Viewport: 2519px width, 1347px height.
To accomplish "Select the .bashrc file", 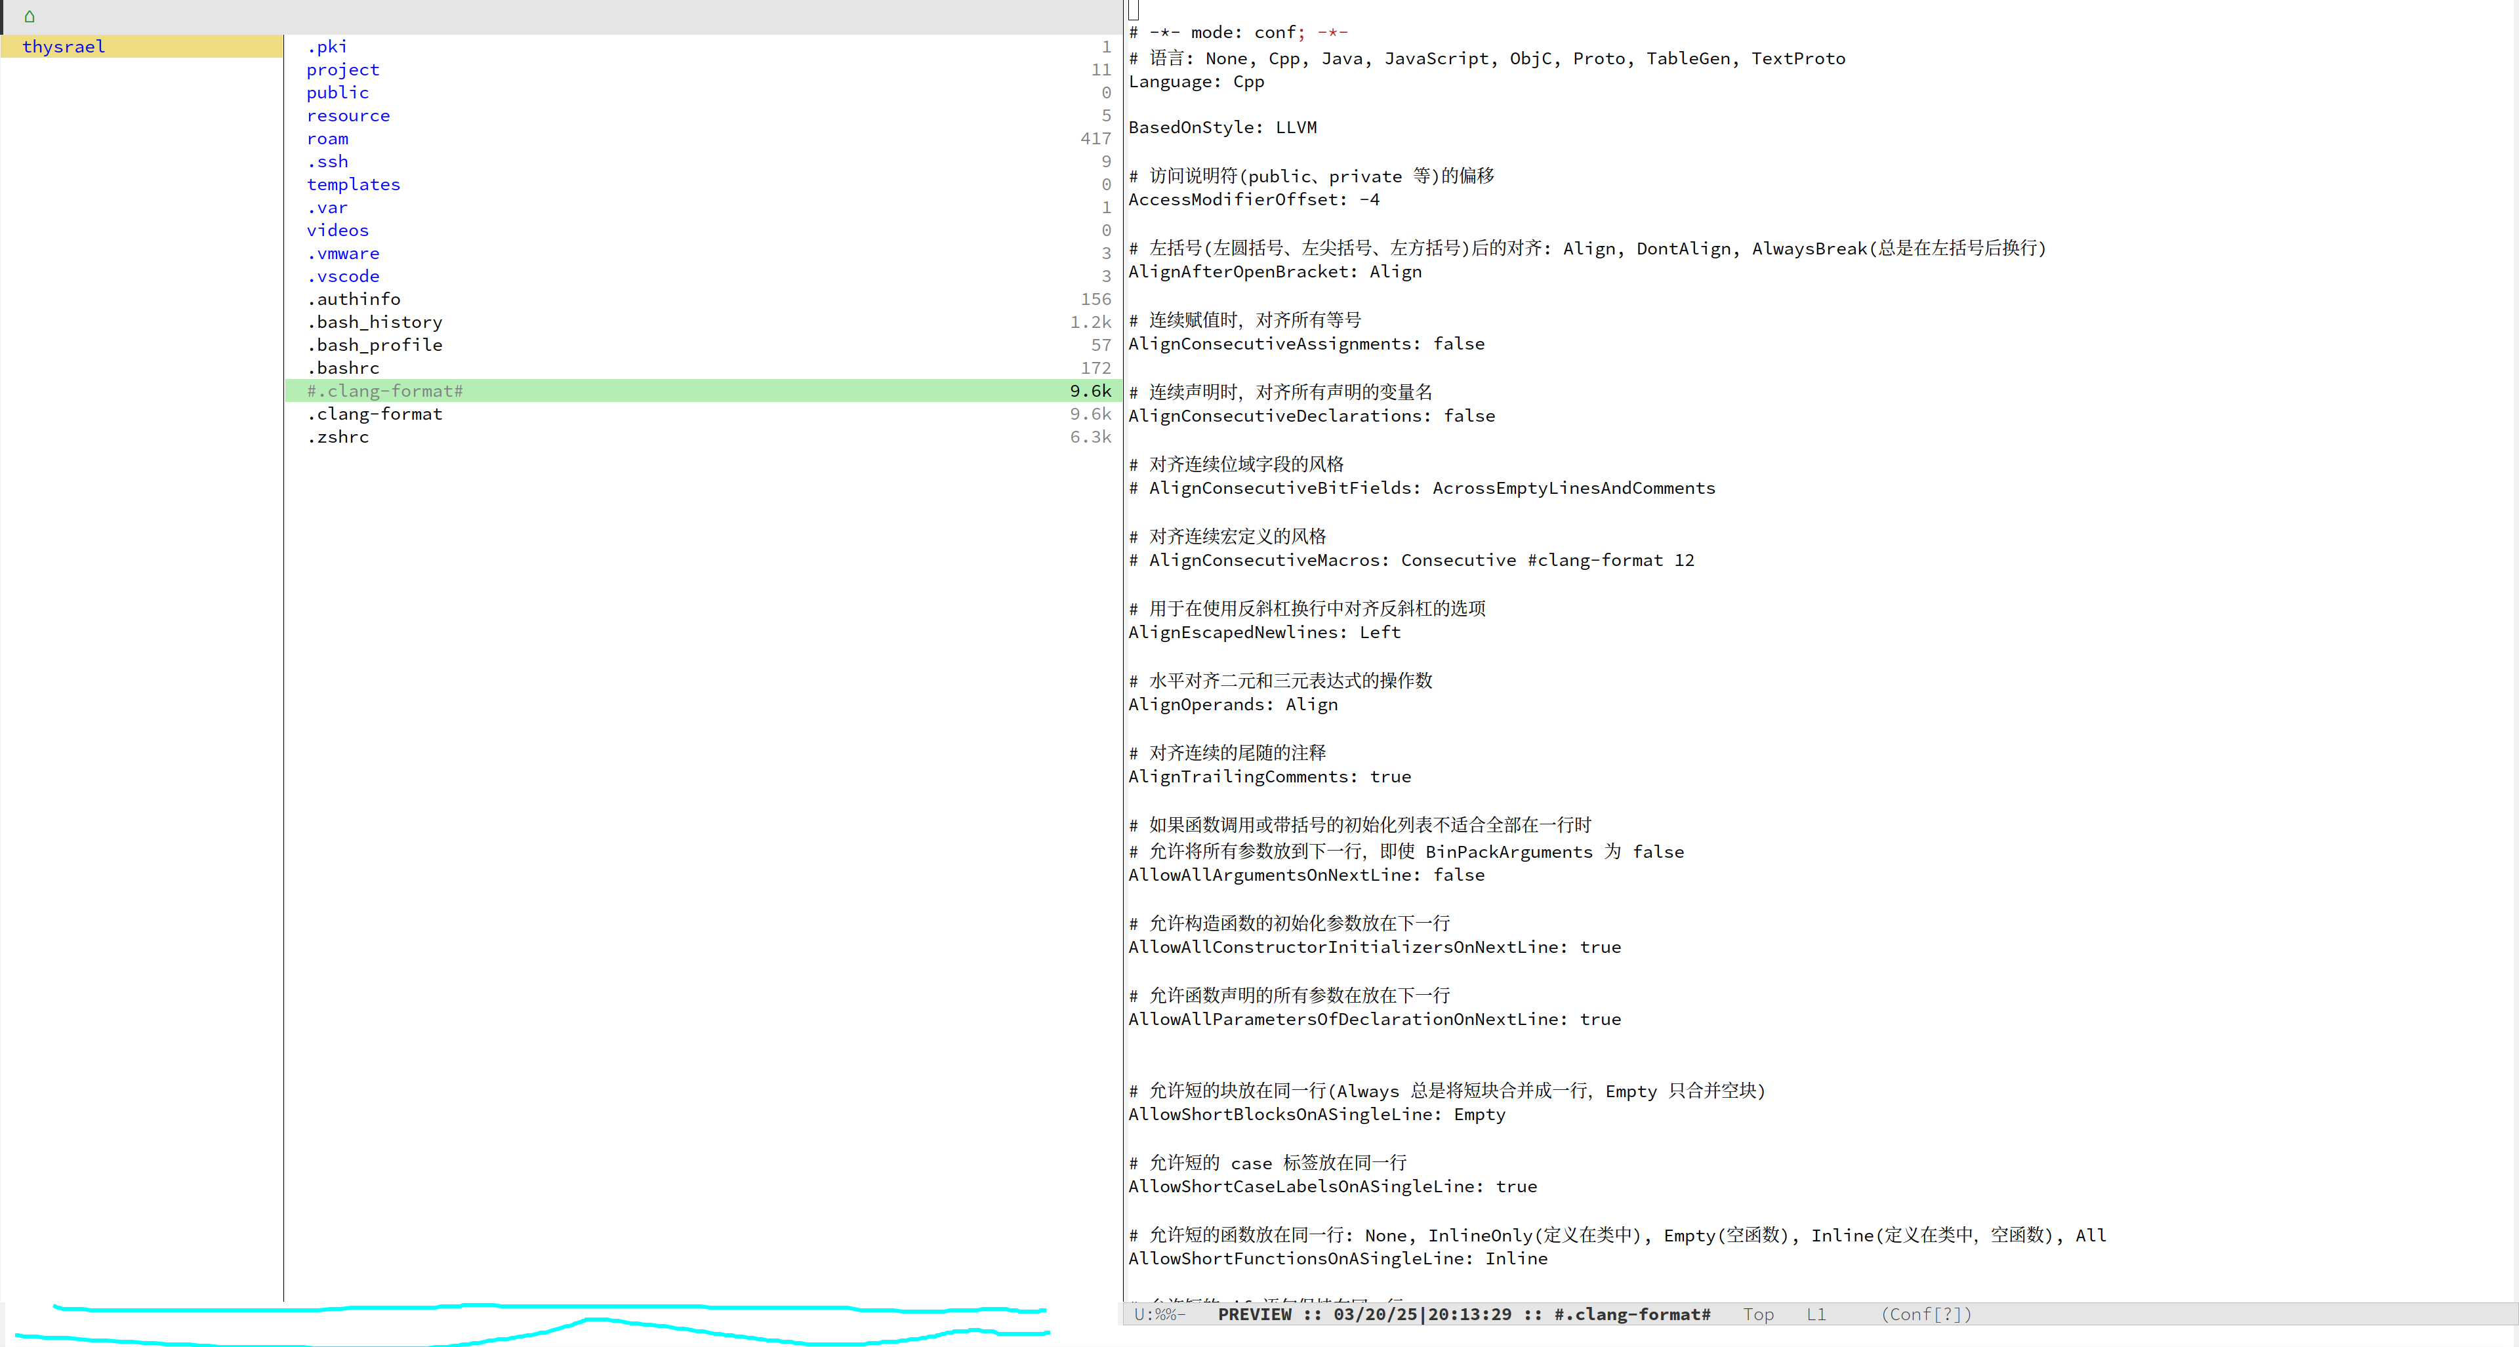I will point(342,369).
